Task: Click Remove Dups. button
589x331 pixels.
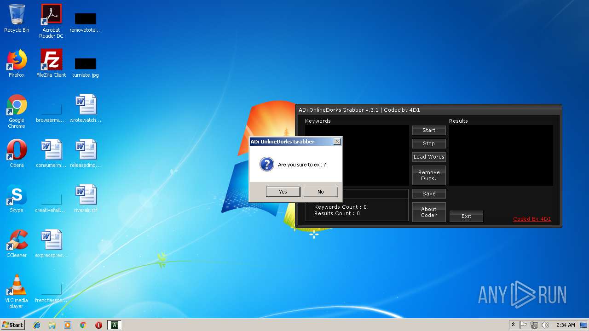Action: pos(429,175)
